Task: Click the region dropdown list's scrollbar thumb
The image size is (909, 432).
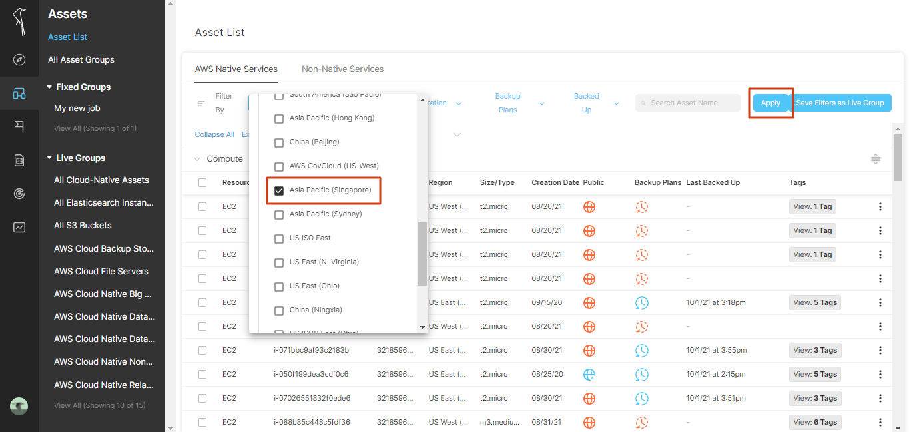Action: 422,254
